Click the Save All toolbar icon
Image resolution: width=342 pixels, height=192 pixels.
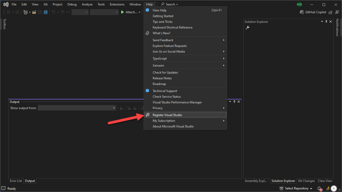(x=46, y=12)
